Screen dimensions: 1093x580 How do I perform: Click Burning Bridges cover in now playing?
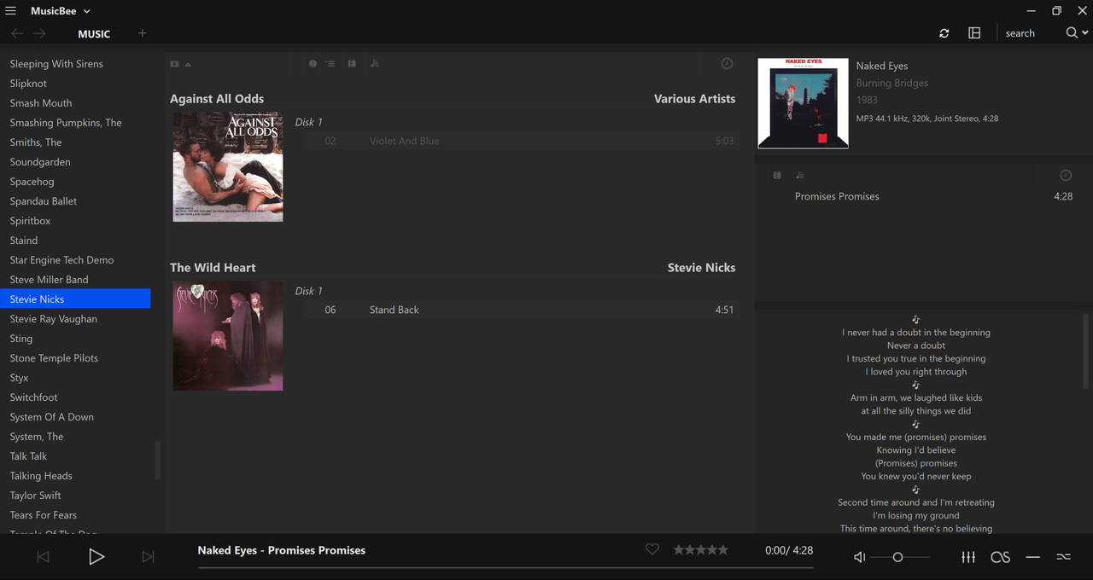coord(804,103)
